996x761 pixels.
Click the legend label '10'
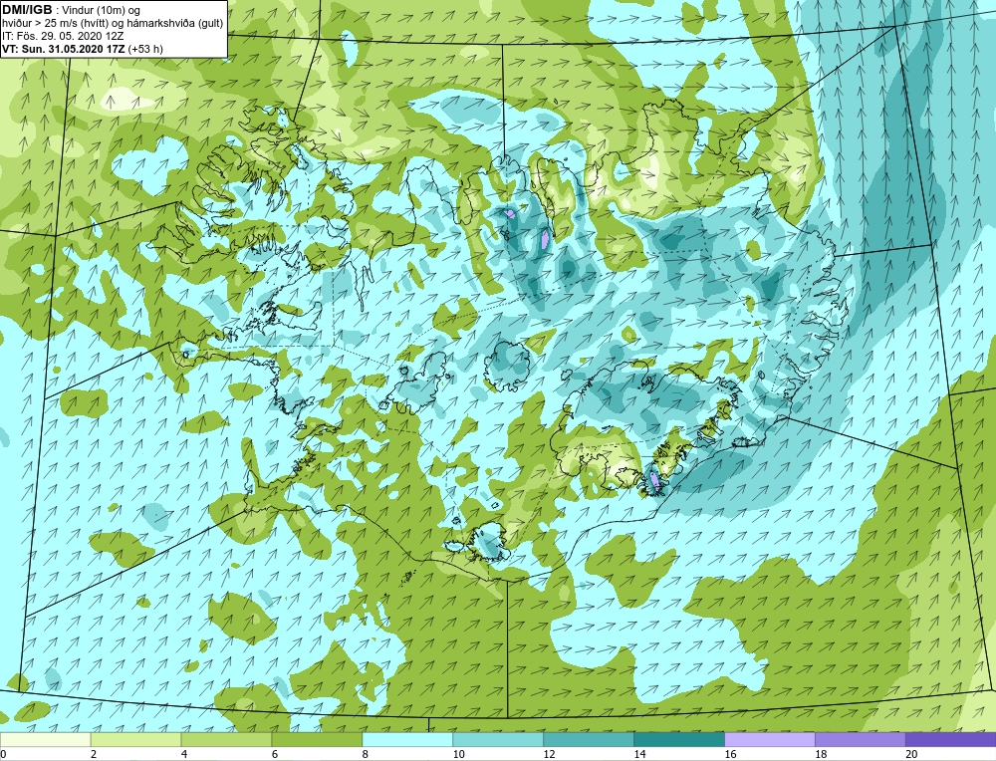click(458, 754)
